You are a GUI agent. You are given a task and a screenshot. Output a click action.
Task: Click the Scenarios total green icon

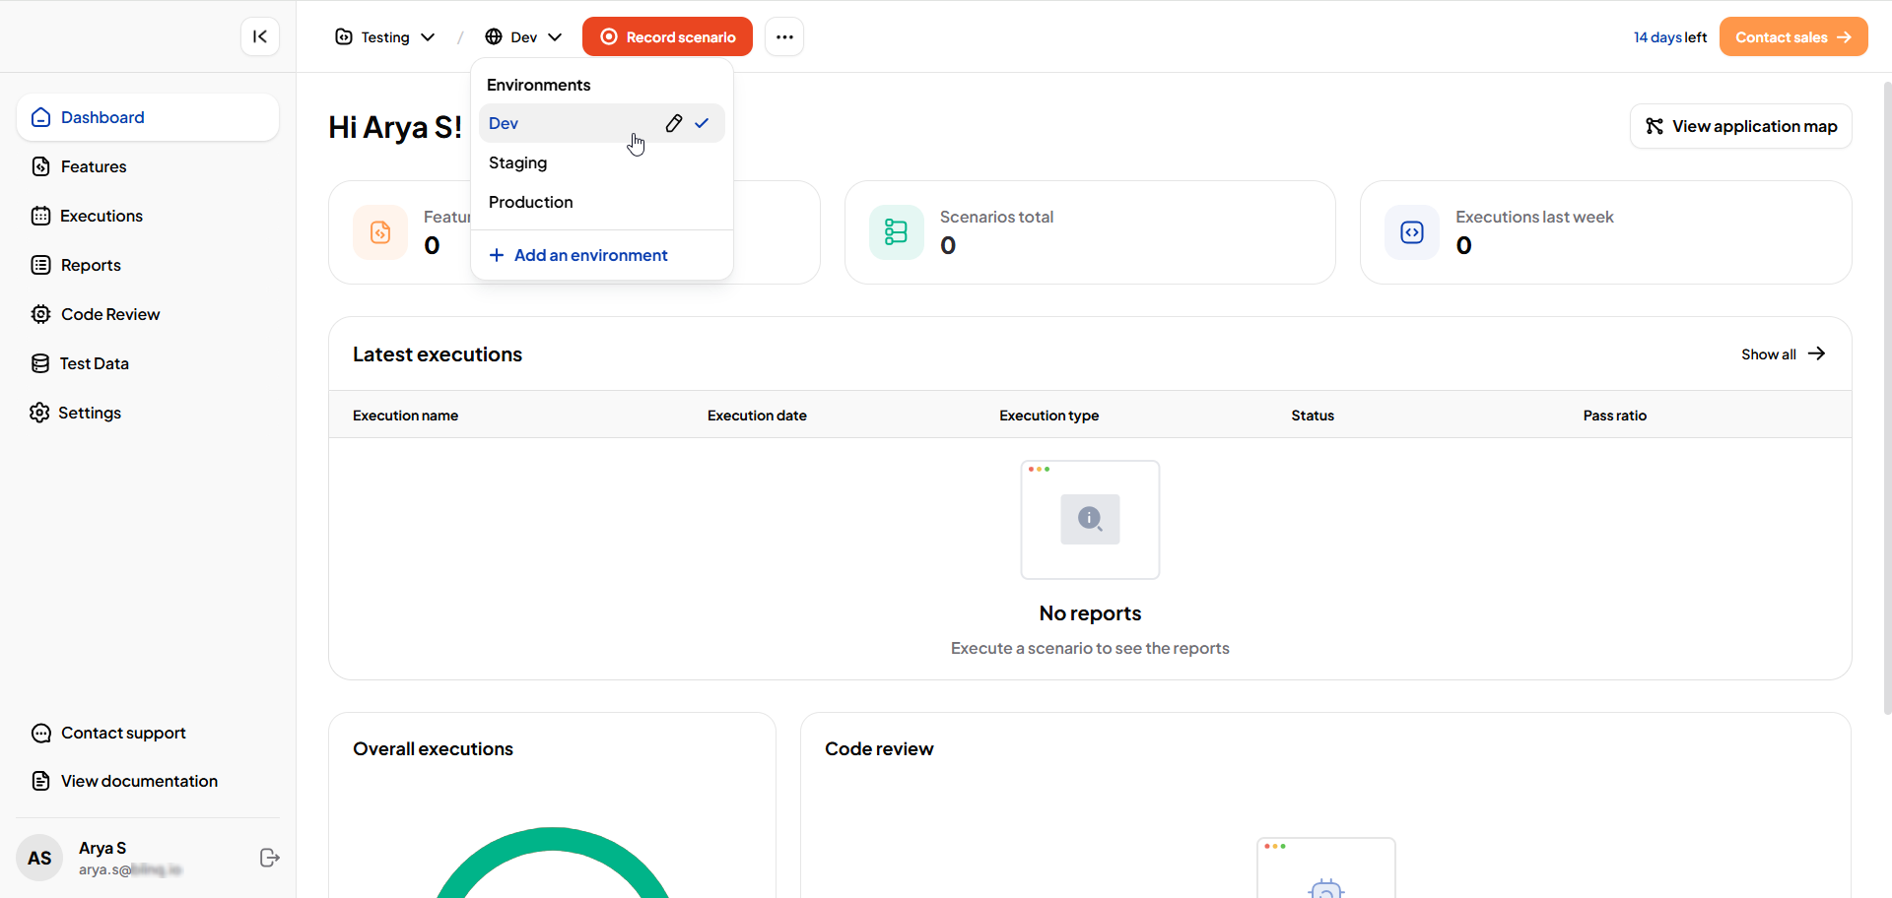(896, 232)
